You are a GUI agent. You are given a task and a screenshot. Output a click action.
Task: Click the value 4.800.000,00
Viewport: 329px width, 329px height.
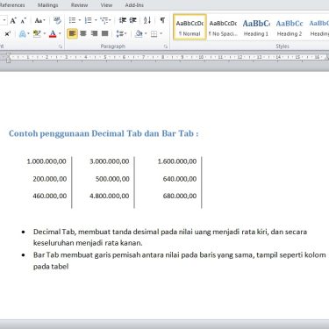point(110,196)
